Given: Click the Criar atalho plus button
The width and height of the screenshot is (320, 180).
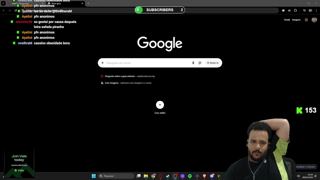Looking at the screenshot, I should tap(160, 105).
